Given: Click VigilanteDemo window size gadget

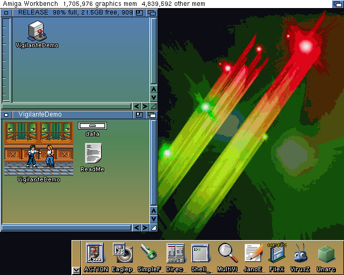Looking at the screenshot, I should tap(154, 228).
